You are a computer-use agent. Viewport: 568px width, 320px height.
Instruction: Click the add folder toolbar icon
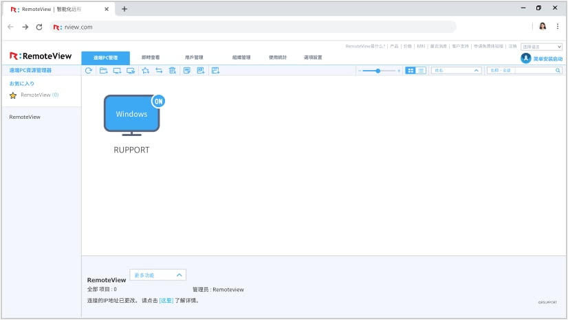104,71
